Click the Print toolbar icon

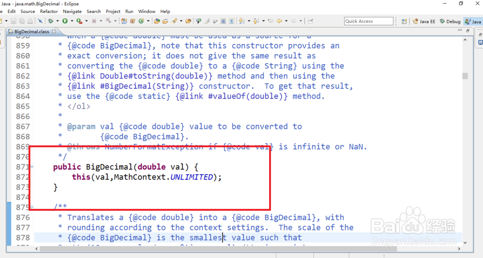tap(30, 21)
